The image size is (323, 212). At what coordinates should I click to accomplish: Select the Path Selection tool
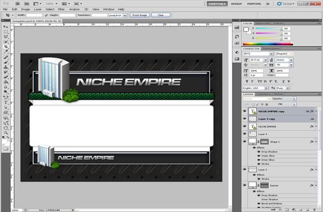pos(6,107)
